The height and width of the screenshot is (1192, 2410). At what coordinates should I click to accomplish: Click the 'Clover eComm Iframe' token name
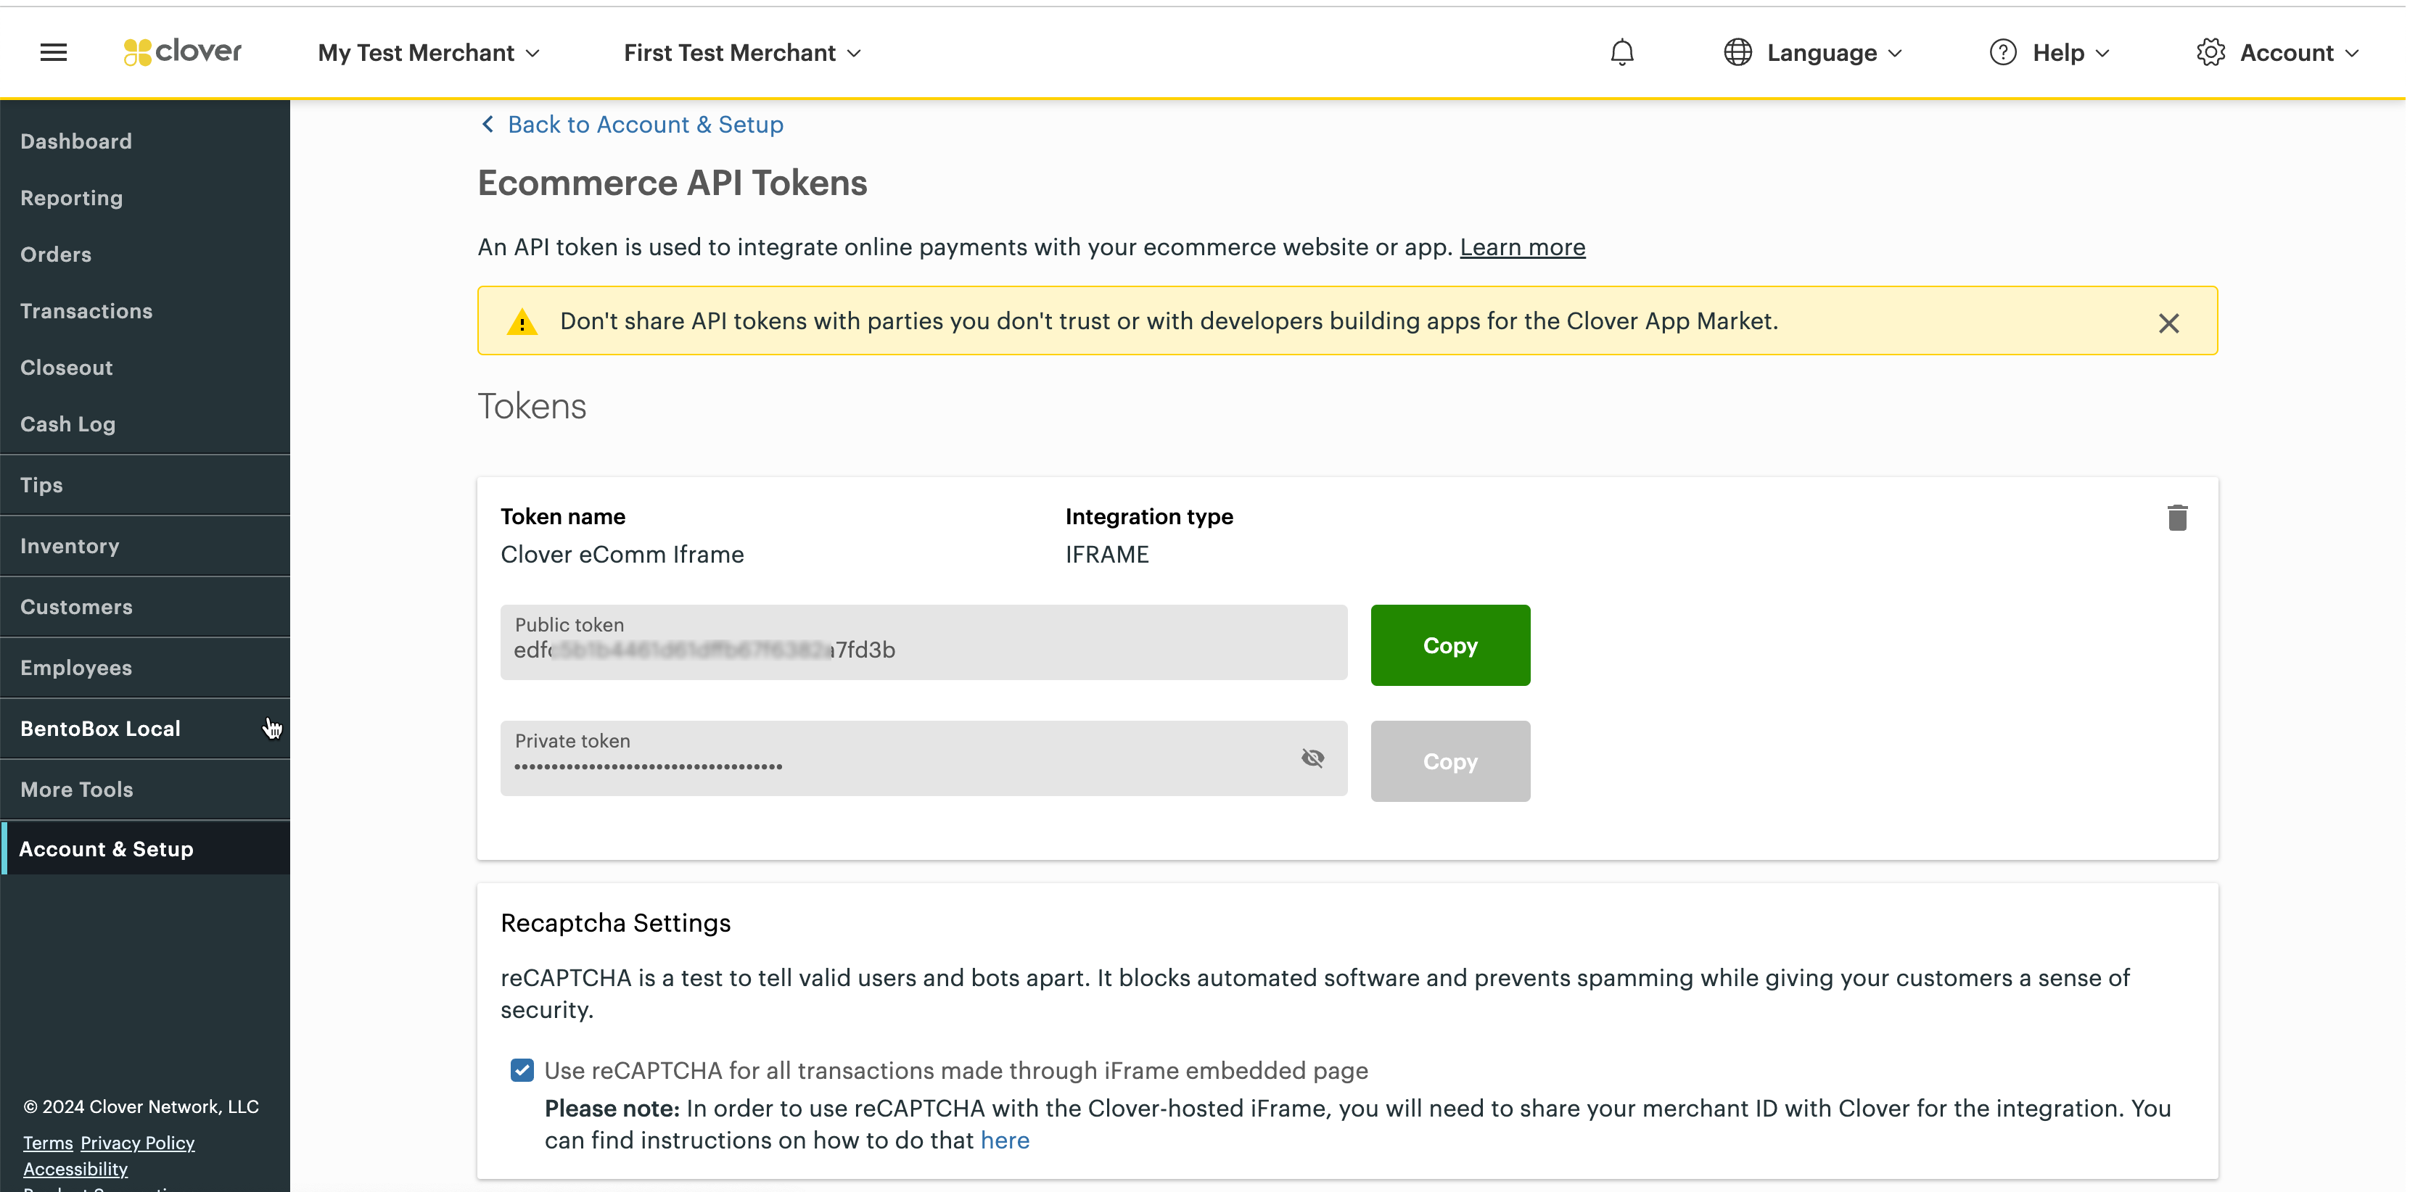click(622, 555)
